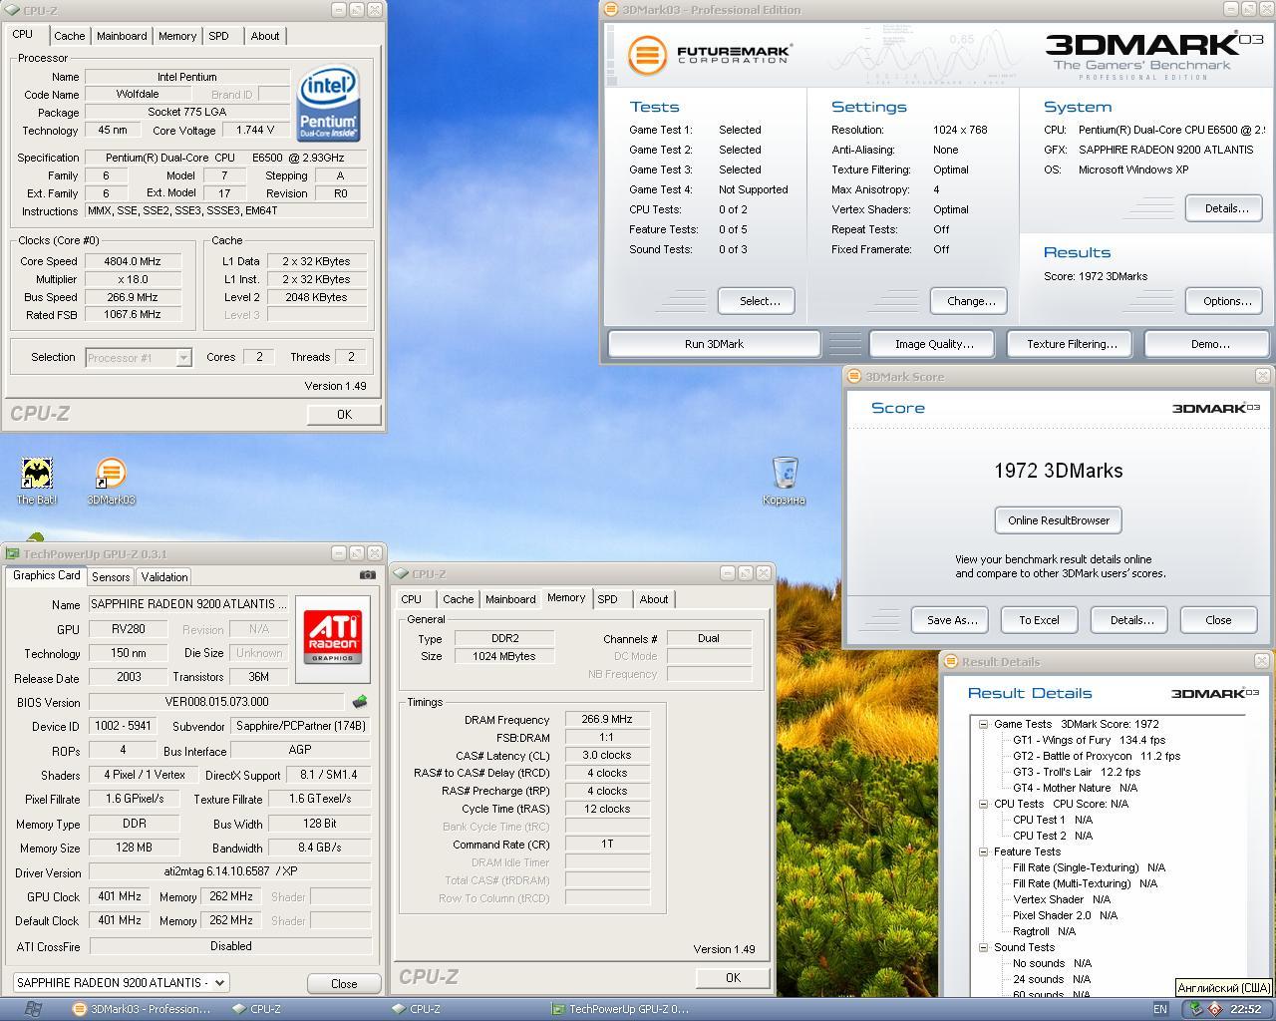Collapse the Feature Tests tree node

983,851
